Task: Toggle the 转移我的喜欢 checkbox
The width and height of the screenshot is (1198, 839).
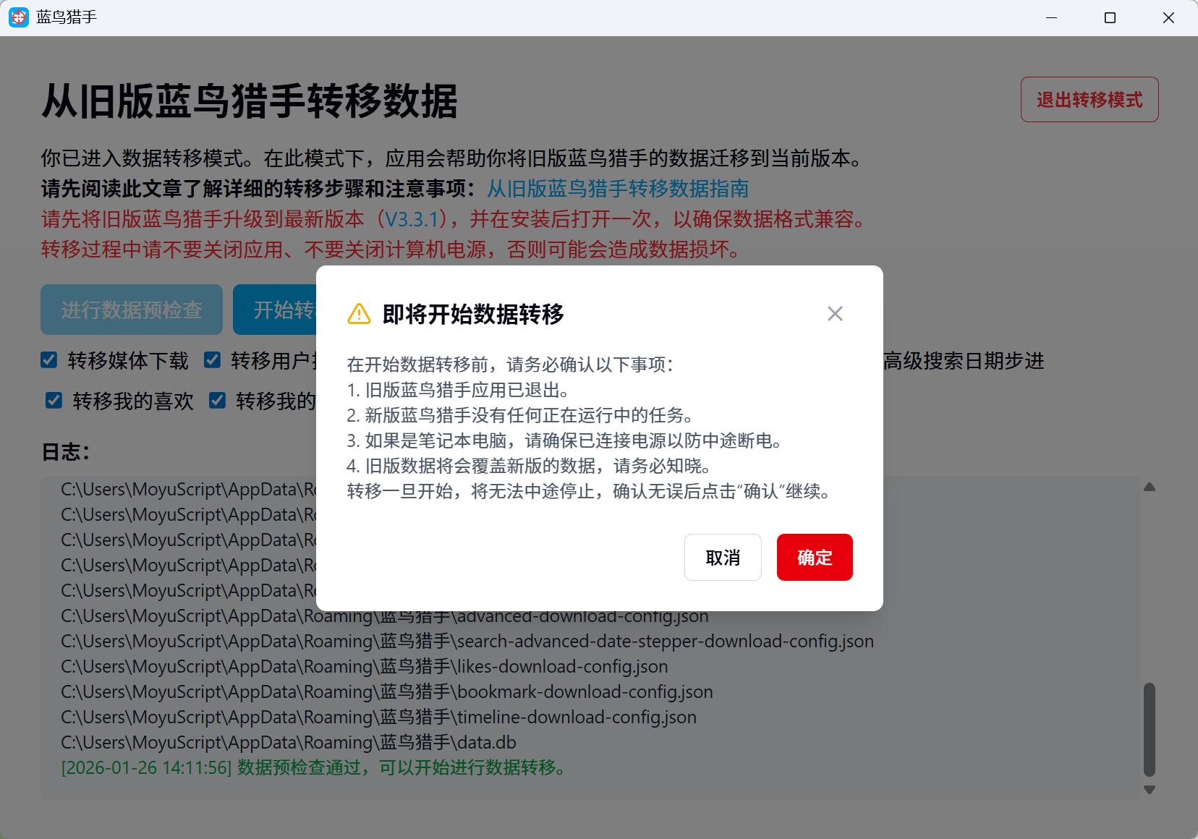Action: (x=54, y=401)
